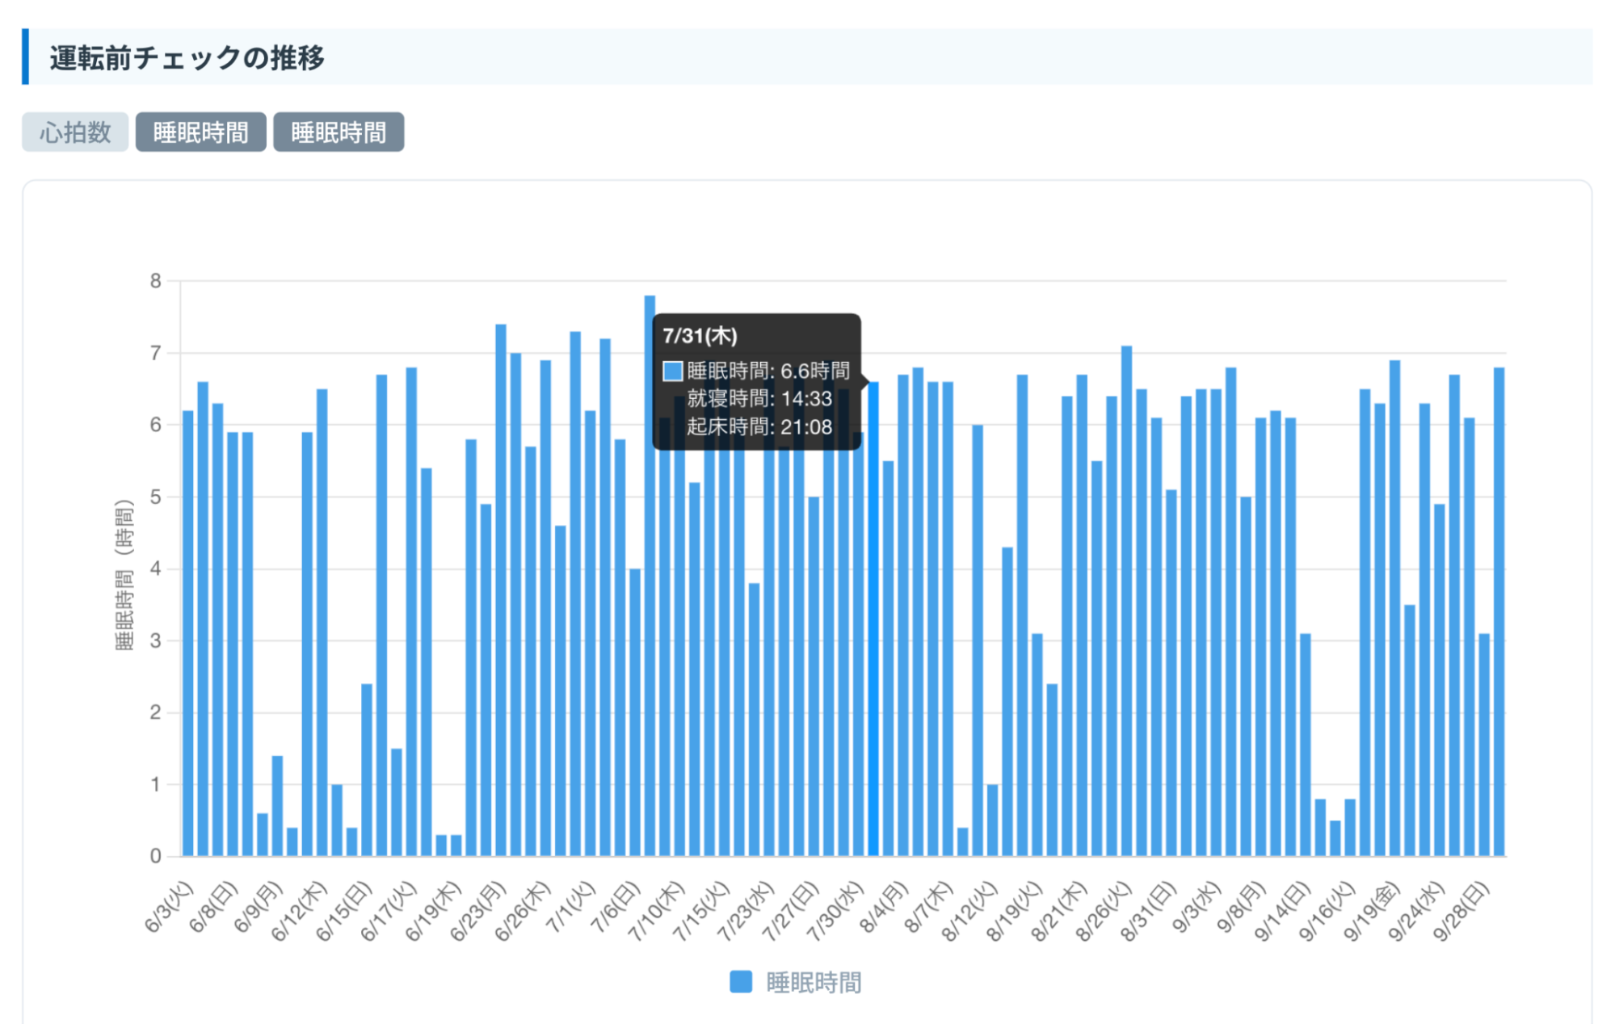Select the second 睡眠時間 tab
This screenshot has height=1024, width=1615.
[x=339, y=132]
